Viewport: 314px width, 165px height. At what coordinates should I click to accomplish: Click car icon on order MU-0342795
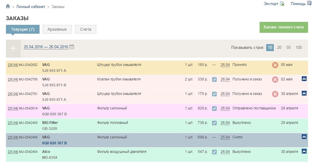(304, 79)
